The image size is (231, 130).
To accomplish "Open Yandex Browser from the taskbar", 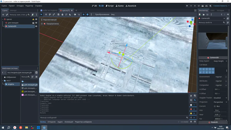I will click(15, 127).
